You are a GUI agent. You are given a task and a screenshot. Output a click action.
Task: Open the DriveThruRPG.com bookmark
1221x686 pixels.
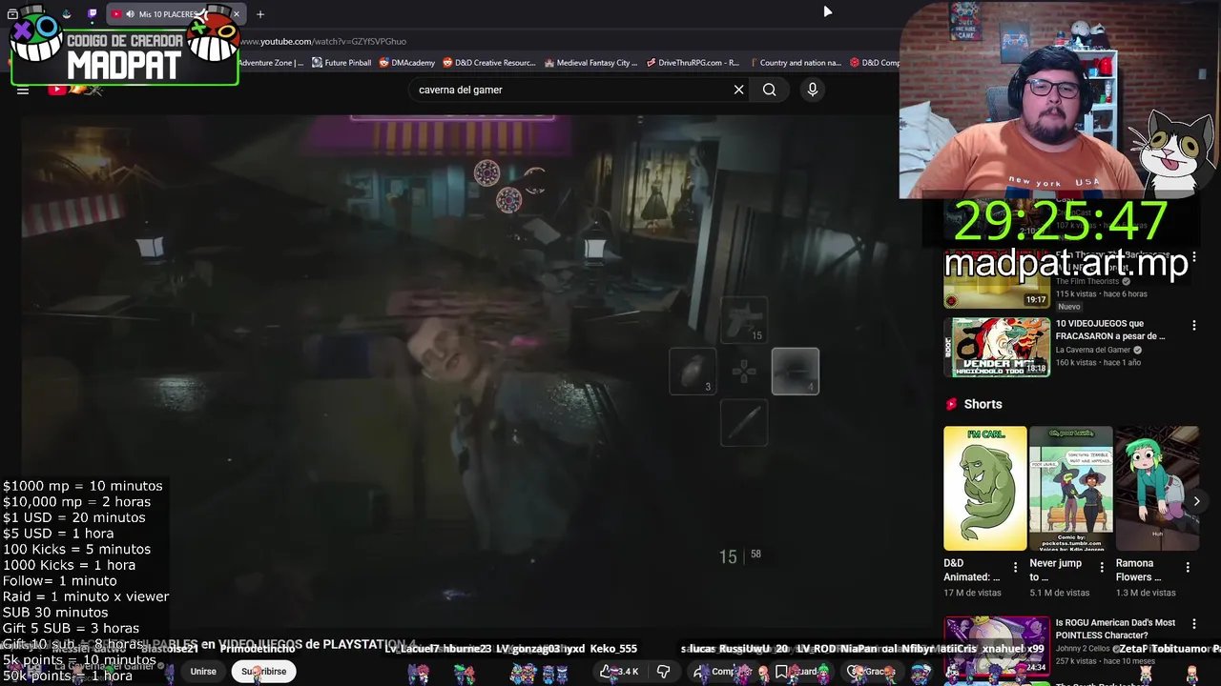(693, 63)
